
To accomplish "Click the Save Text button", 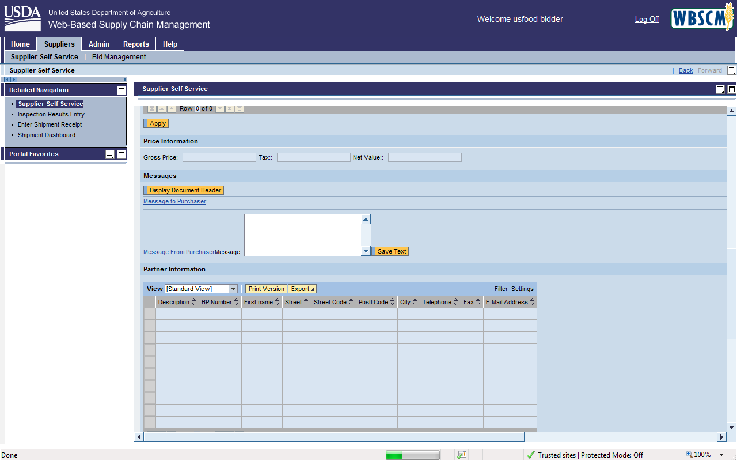I will [392, 251].
